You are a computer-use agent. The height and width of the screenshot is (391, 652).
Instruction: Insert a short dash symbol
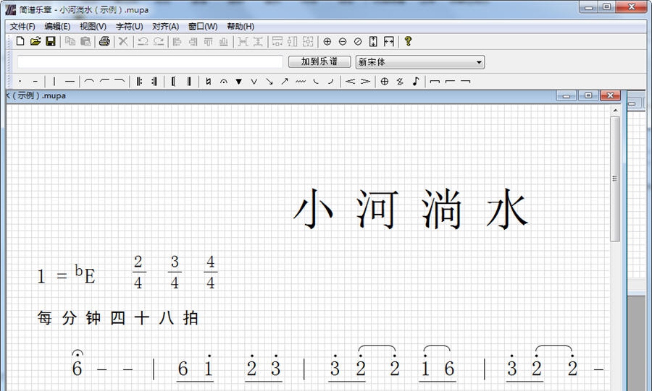(35, 82)
